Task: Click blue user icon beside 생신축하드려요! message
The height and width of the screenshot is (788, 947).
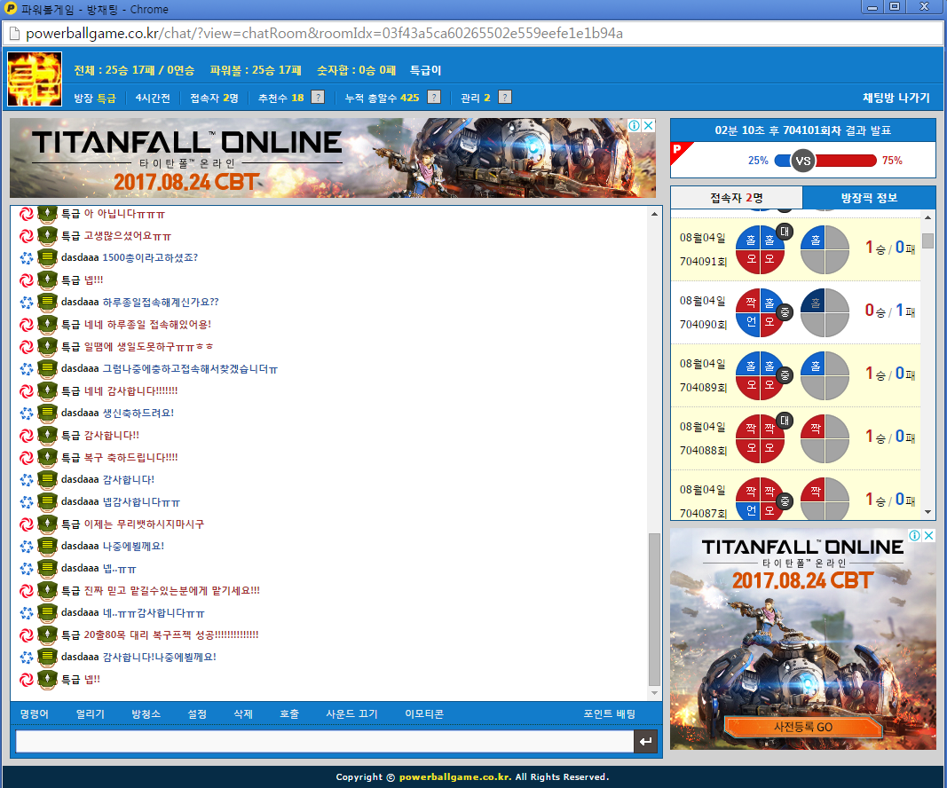Action: [27, 414]
